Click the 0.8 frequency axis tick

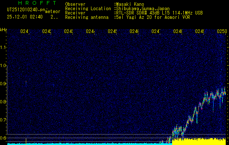tap(4, 102)
